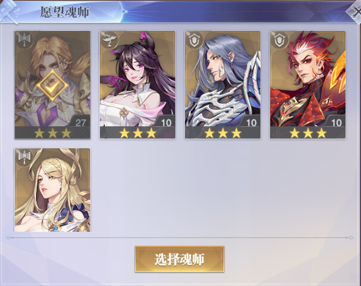Click the 10 level badge on silver-haired hero
Viewport: 361px width, 286px height.
[251, 123]
